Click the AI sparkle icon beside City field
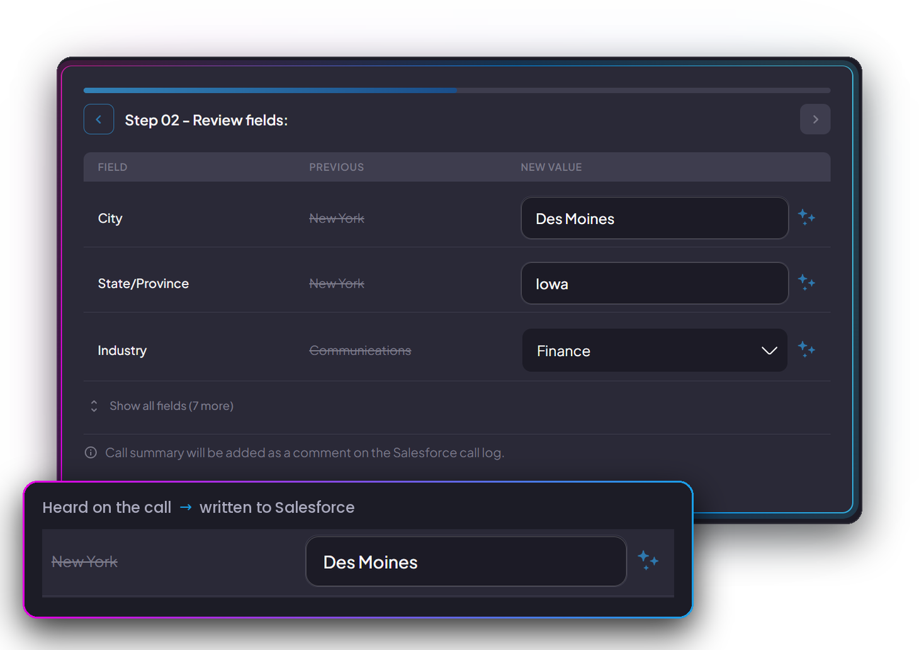919x650 pixels. [x=806, y=218]
